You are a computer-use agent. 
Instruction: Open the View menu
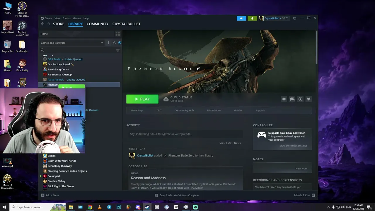pyautogui.click(x=57, y=18)
